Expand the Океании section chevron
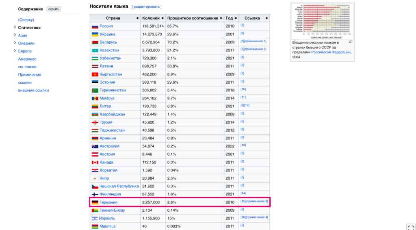 (15, 43)
